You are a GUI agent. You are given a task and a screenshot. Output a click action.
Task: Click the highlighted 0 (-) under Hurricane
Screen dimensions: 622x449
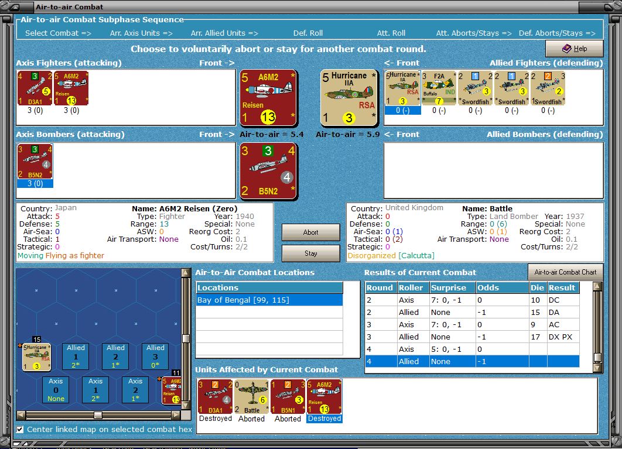point(402,110)
